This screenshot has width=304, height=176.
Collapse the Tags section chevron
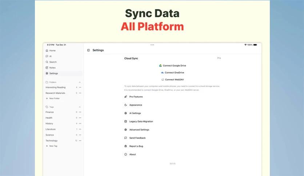[x=80, y=107]
